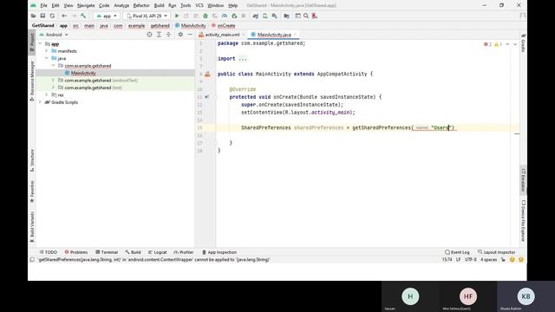The image size is (555, 312).
Task: Open file icon in main toolbar
Action: point(33,16)
